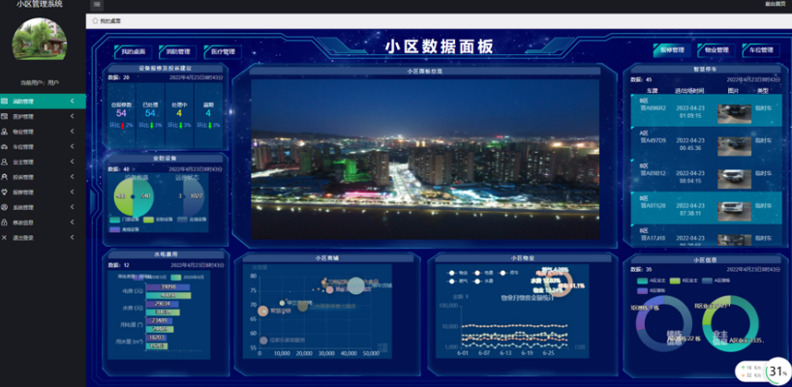The height and width of the screenshot is (387, 792).
Task: Expand the 业主管理 sidebar chevron
Action: point(73,162)
